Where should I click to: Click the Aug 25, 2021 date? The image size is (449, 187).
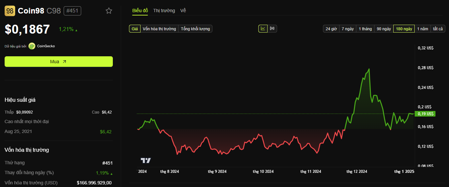coord(18,131)
